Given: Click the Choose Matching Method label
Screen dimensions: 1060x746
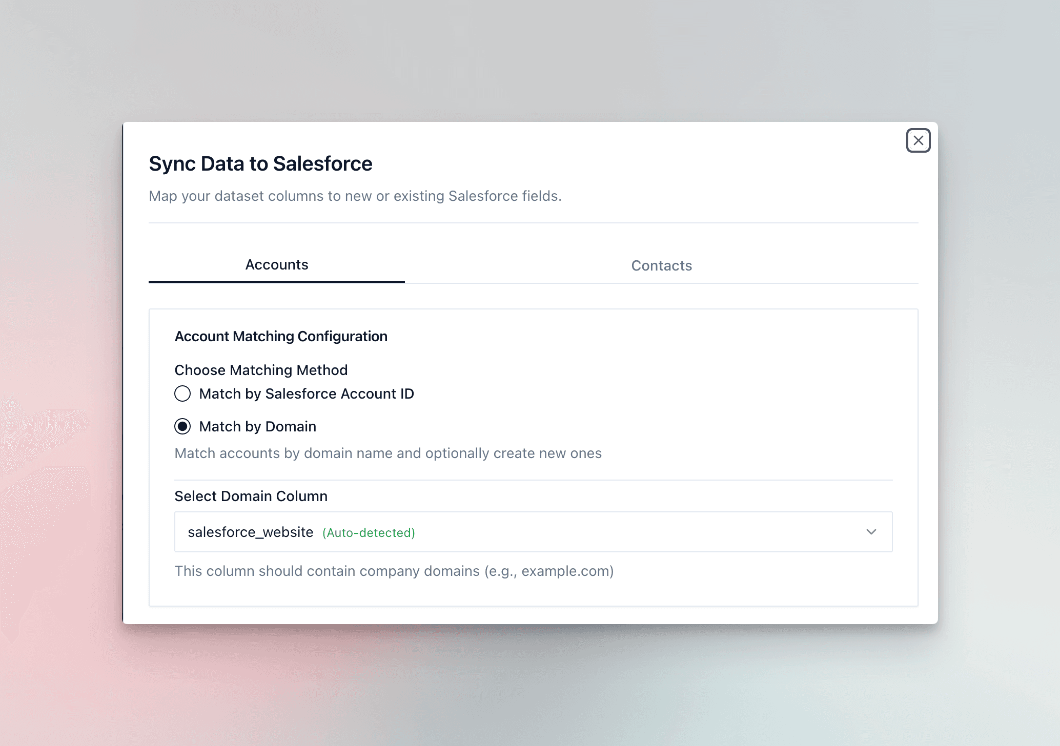Looking at the screenshot, I should (261, 370).
